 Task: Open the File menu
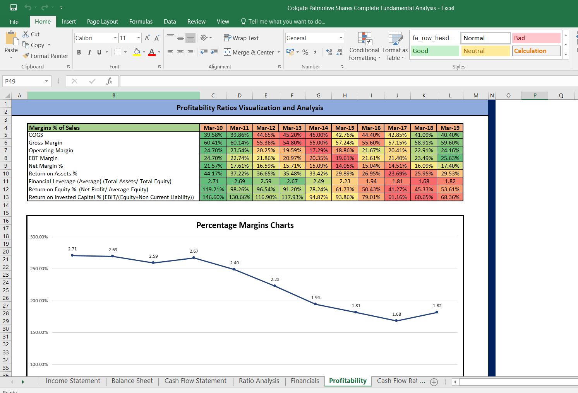(x=14, y=22)
